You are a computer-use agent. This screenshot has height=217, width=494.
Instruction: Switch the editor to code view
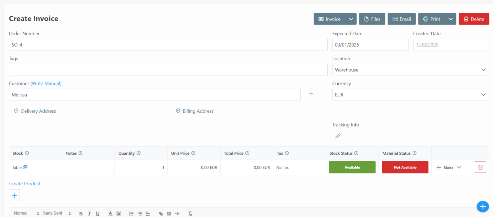point(177,213)
